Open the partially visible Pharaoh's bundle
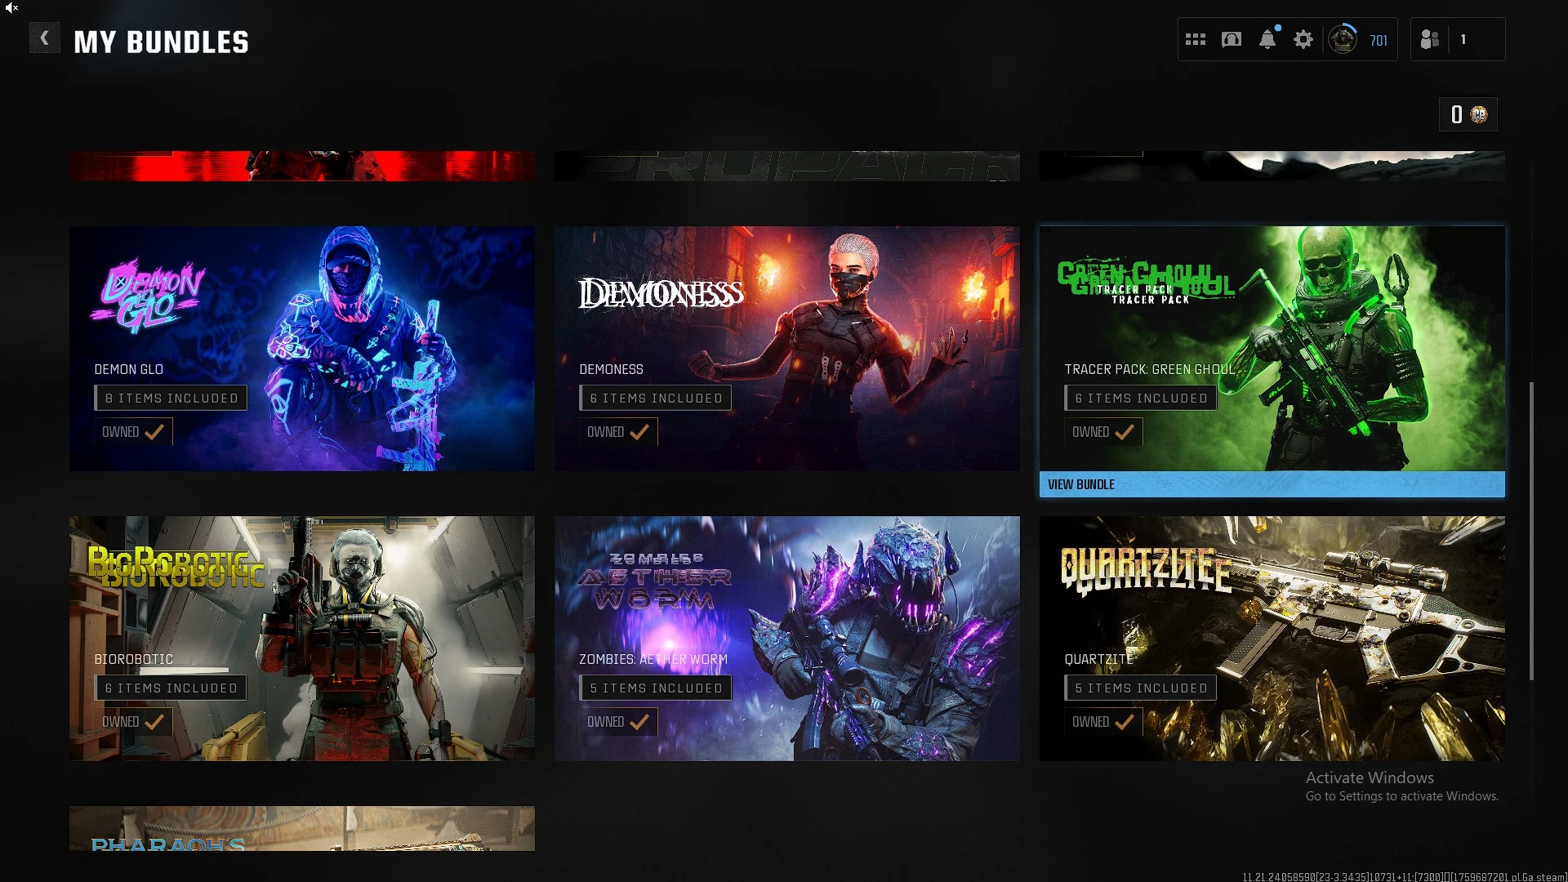This screenshot has height=882, width=1568. [302, 828]
